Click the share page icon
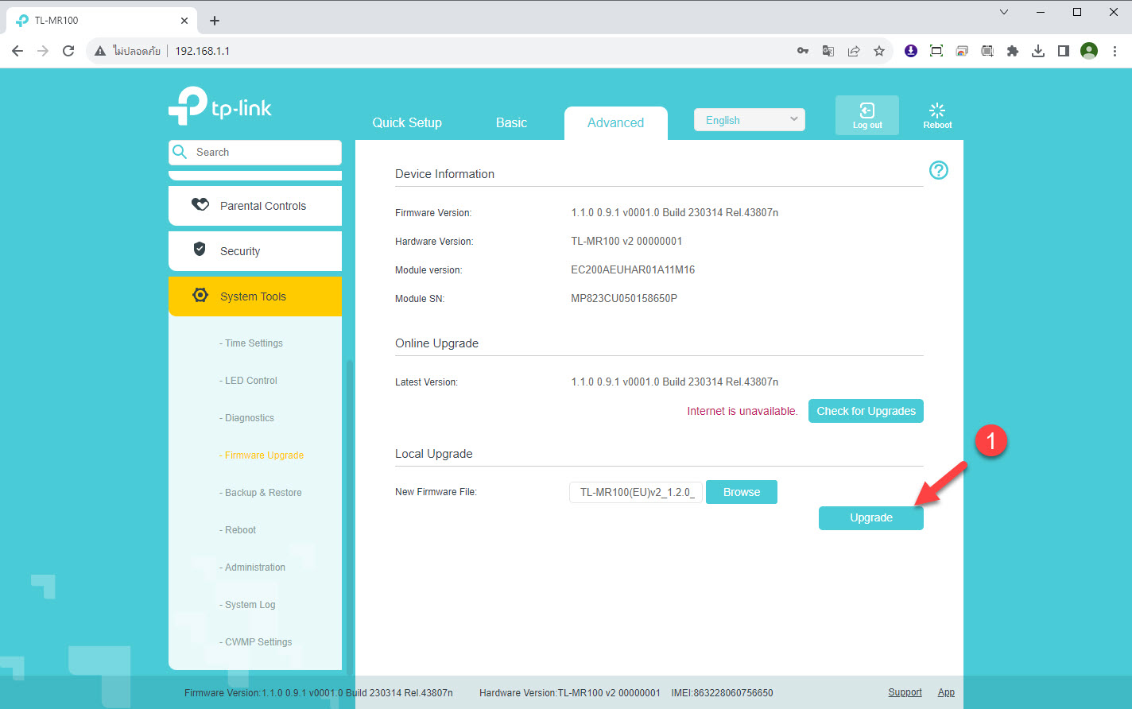The image size is (1132, 709). (854, 51)
